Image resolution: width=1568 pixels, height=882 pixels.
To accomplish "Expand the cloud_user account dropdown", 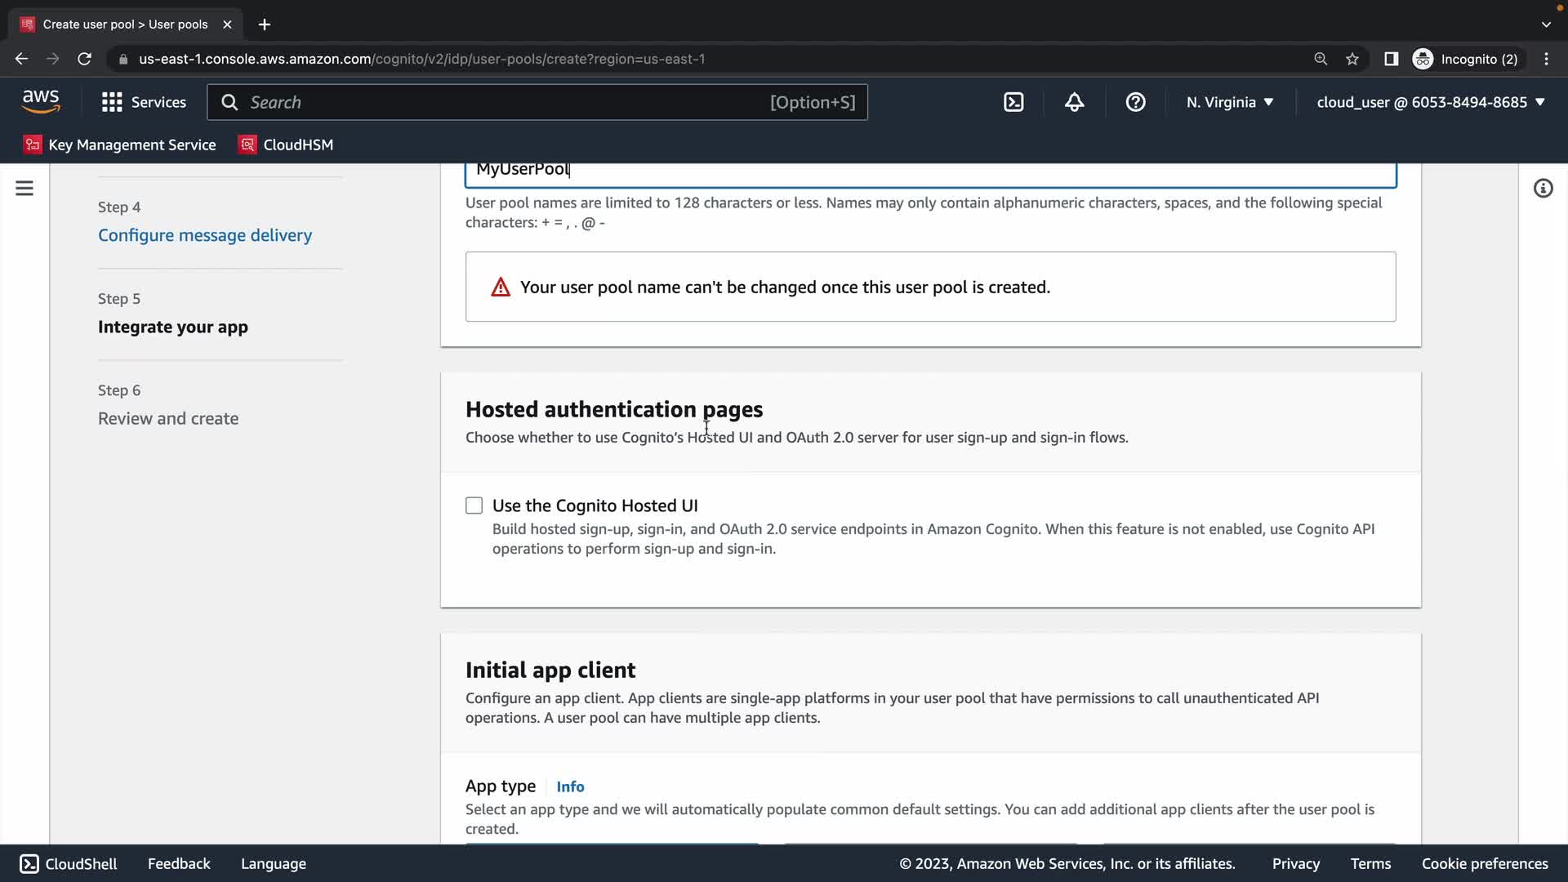I will coord(1431,102).
